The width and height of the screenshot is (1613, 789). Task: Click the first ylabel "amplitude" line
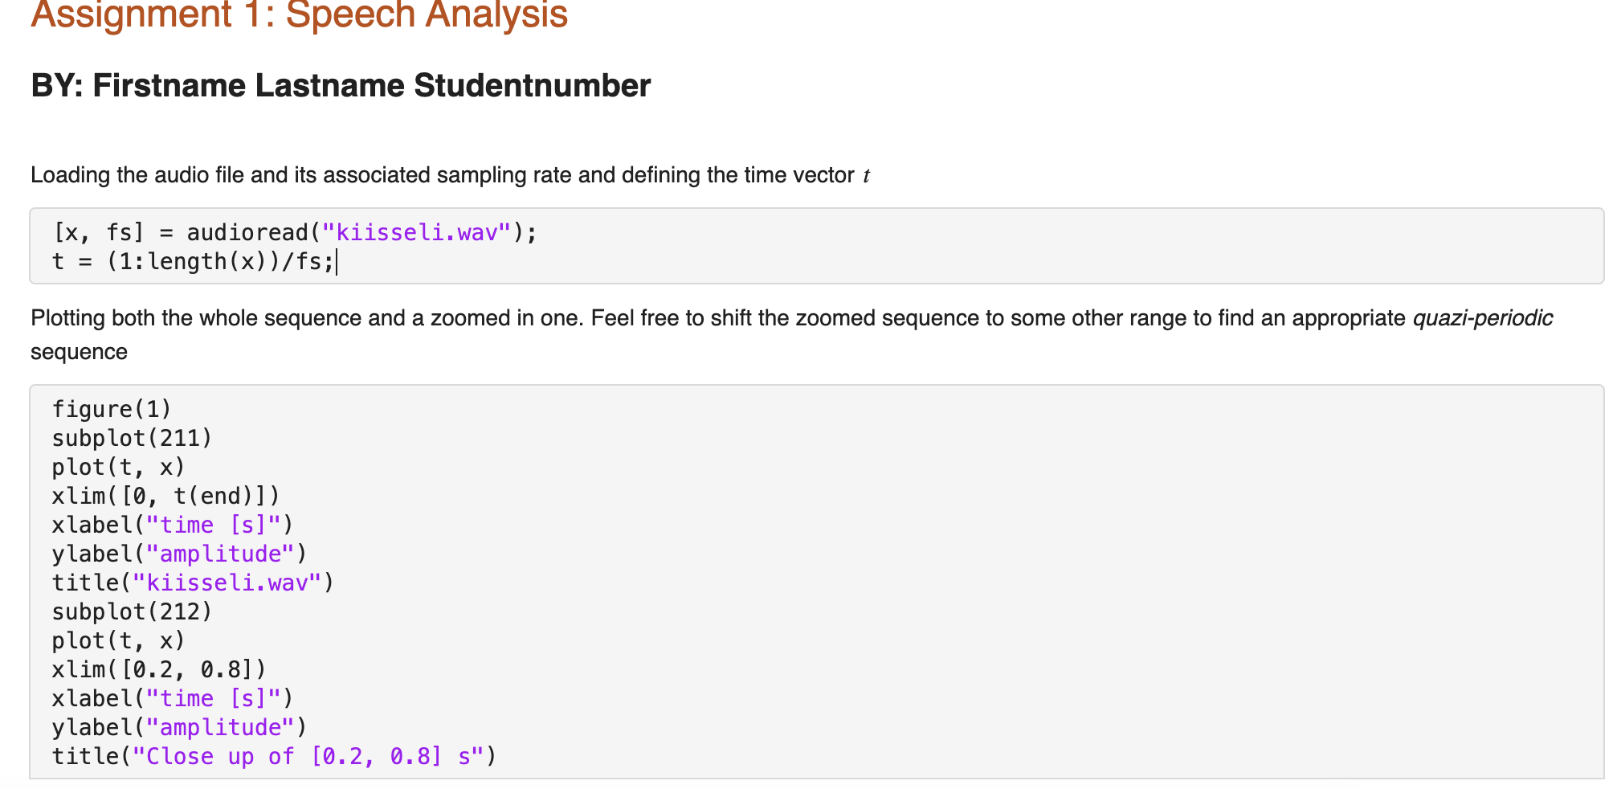(179, 554)
